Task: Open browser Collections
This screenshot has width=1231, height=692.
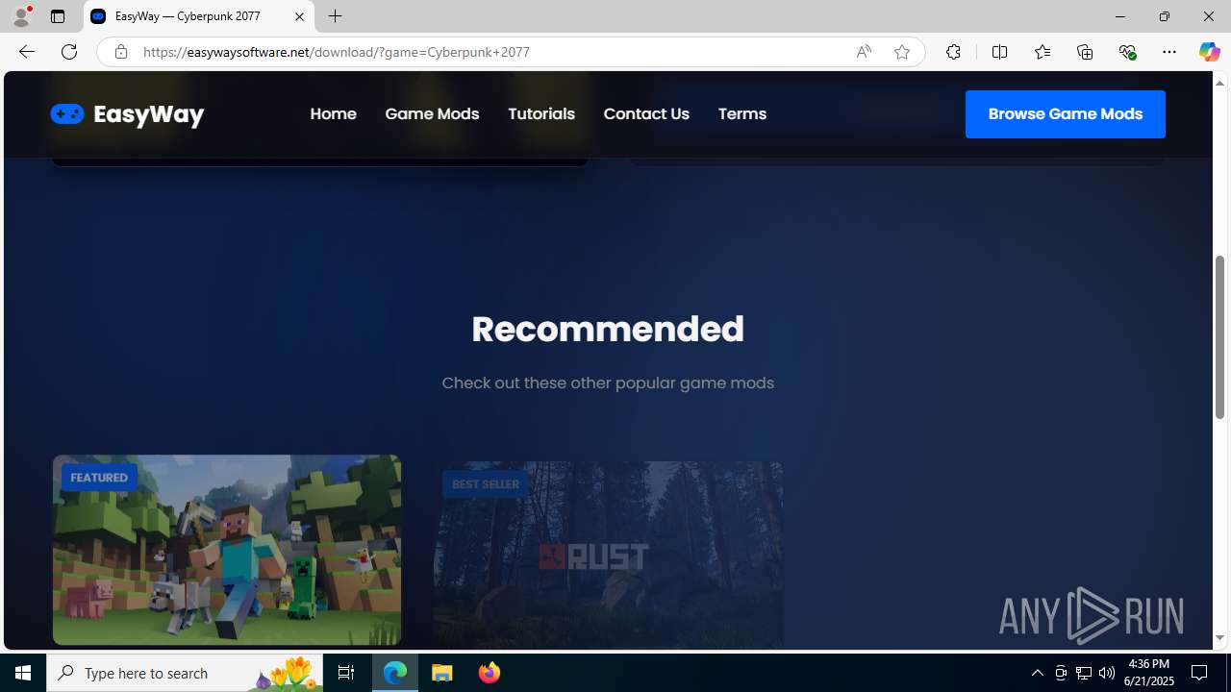Action: (1085, 52)
